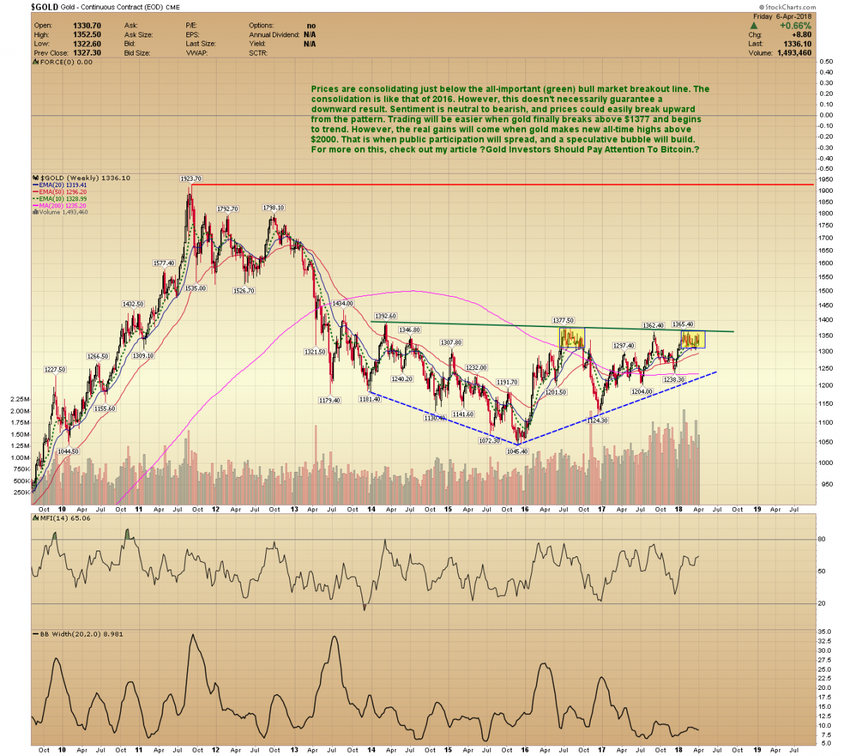Click the dotted green EMA(10) legend marker
Viewport: 844px width, 756px height.
click(x=36, y=199)
